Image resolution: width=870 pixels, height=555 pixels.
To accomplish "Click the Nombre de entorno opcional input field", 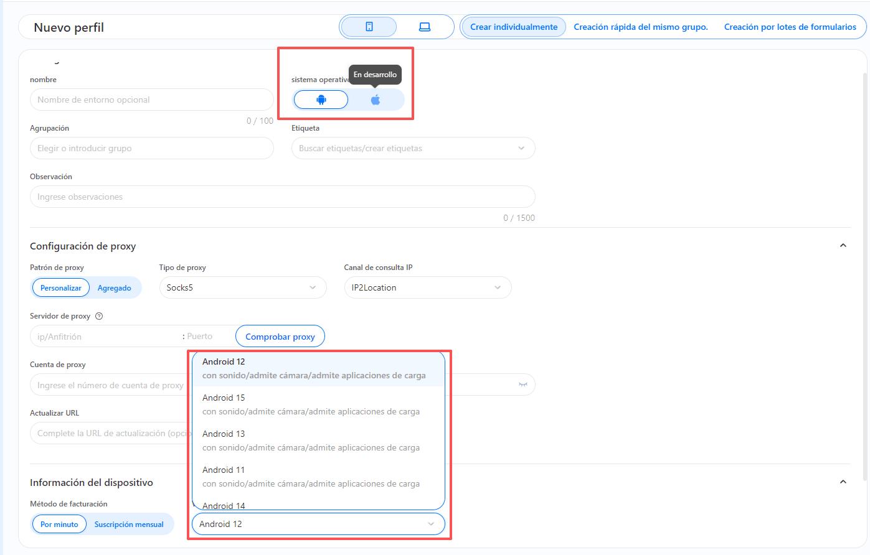I will 151,100.
